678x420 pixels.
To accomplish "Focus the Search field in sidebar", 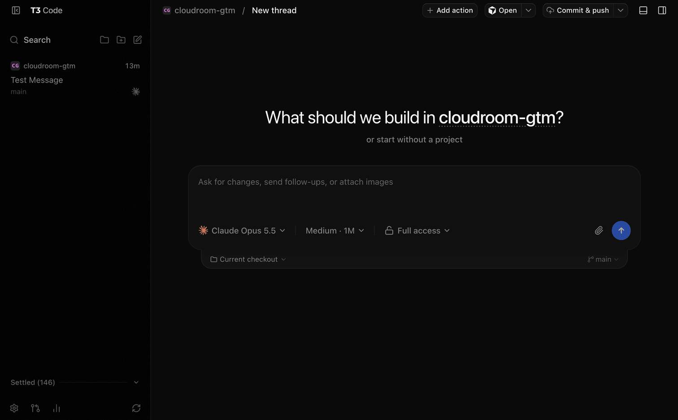I will (37, 40).
